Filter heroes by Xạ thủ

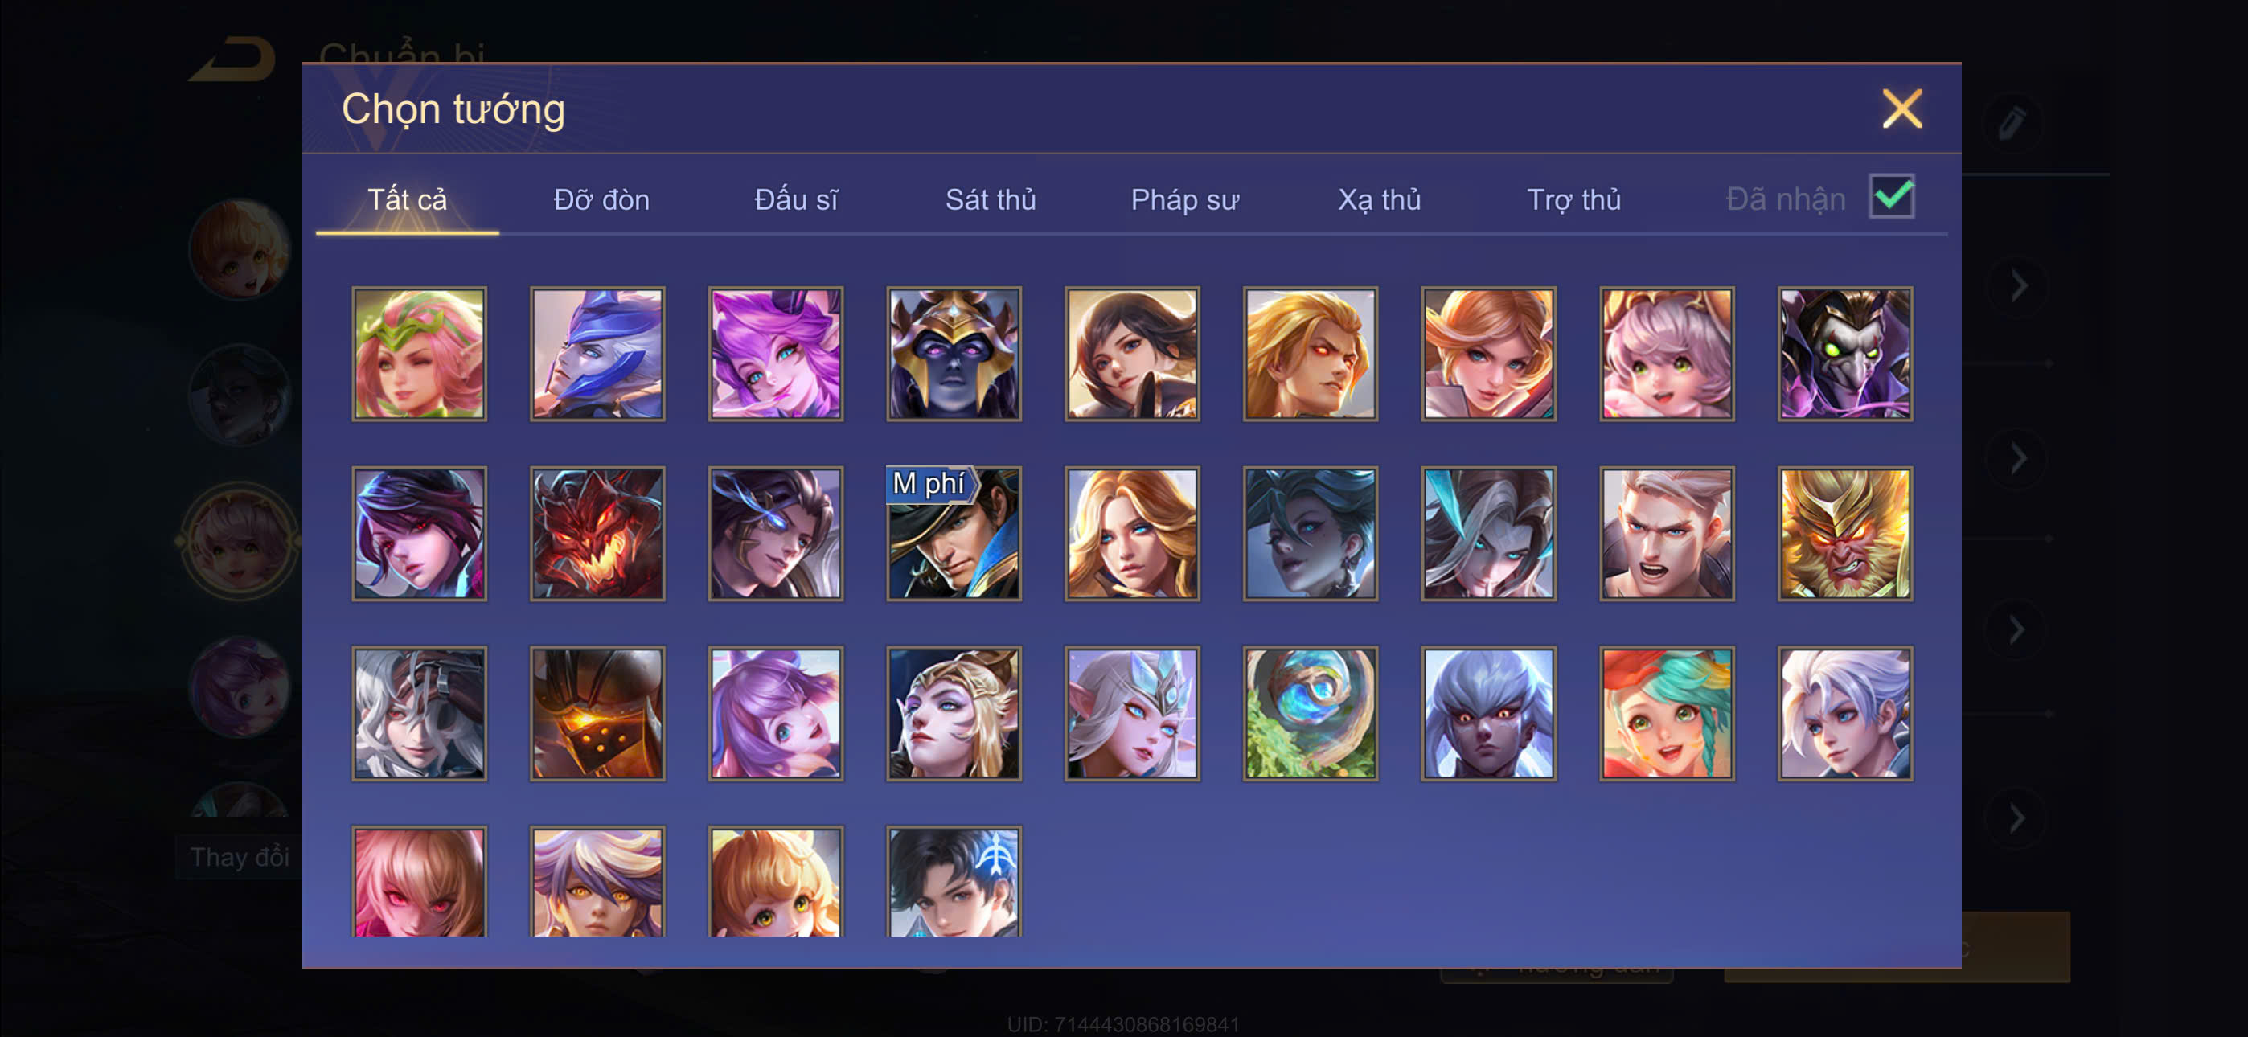[x=1379, y=200]
